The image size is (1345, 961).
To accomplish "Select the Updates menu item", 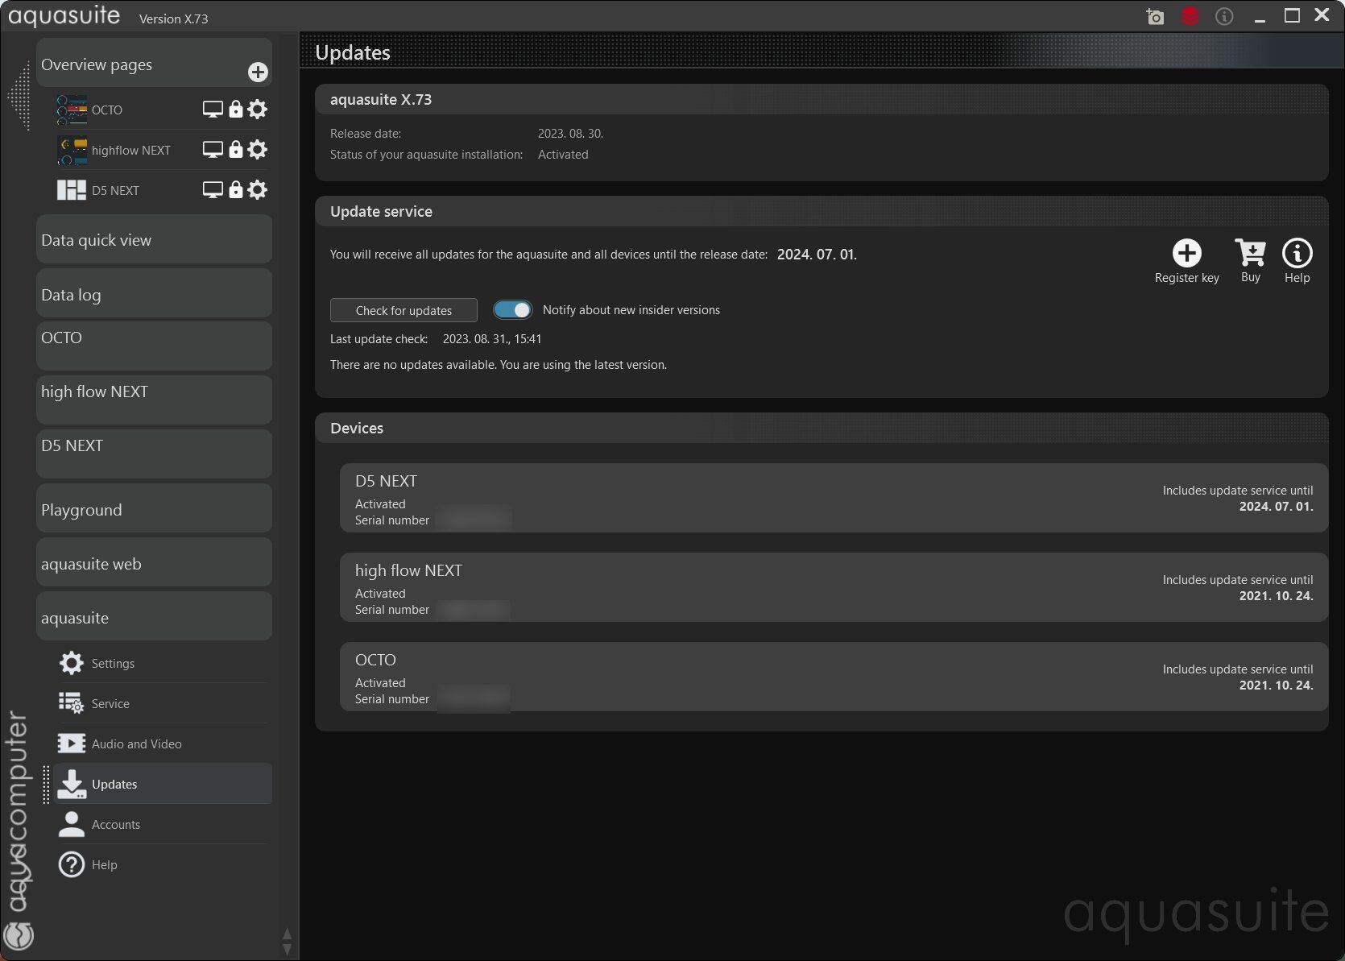I will [x=163, y=784].
